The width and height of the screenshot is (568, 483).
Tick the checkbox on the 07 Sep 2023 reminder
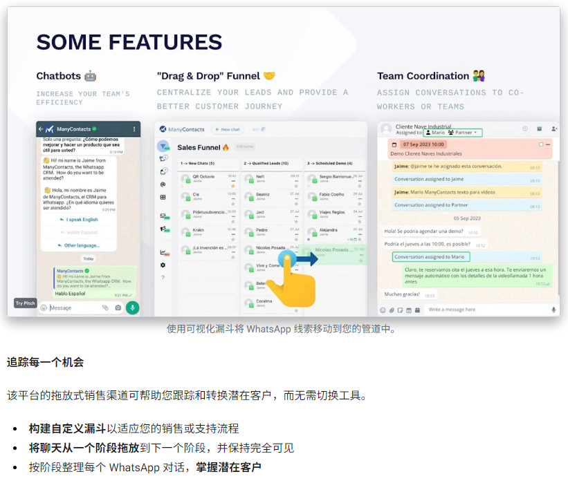541,144
